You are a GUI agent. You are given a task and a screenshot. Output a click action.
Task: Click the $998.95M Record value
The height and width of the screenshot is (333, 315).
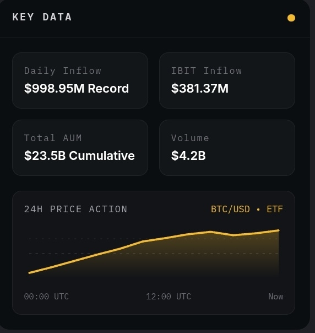[x=77, y=88]
